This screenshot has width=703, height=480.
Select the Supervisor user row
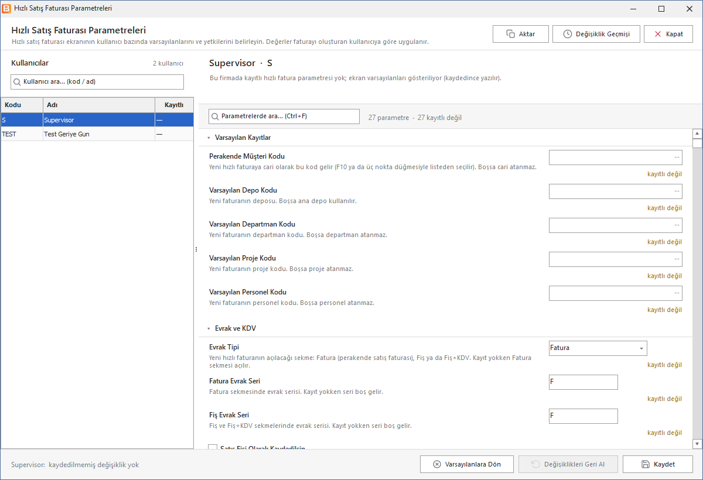(x=97, y=120)
